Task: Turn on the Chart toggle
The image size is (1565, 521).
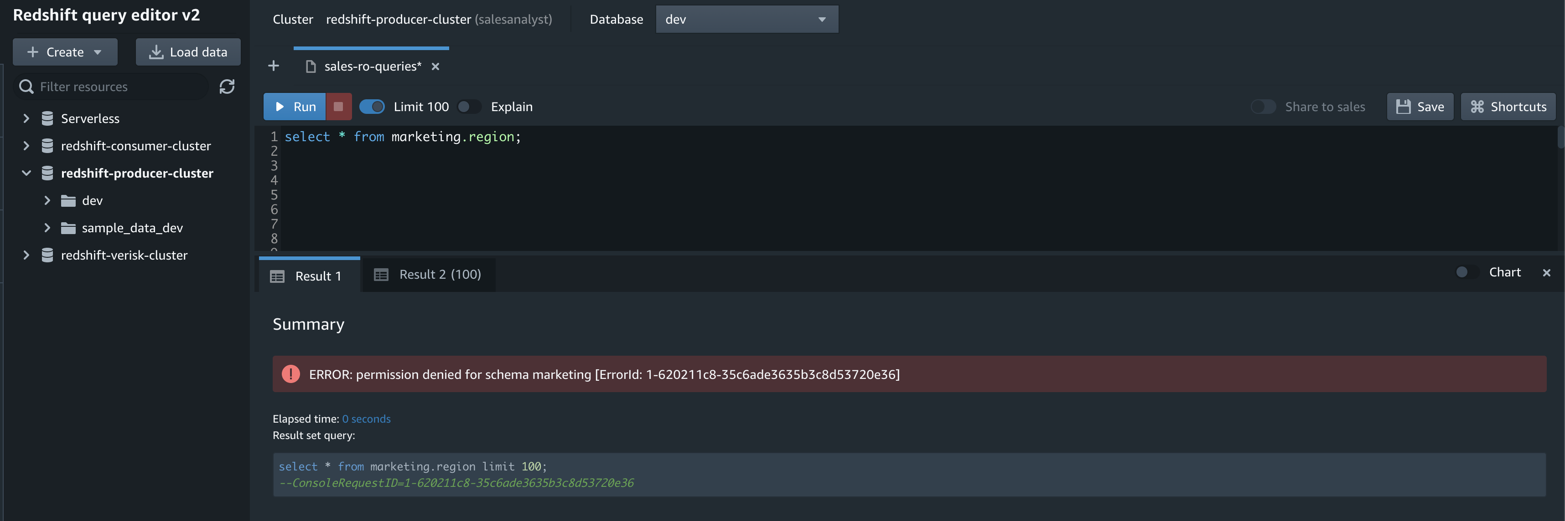Action: coord(1467,272)
